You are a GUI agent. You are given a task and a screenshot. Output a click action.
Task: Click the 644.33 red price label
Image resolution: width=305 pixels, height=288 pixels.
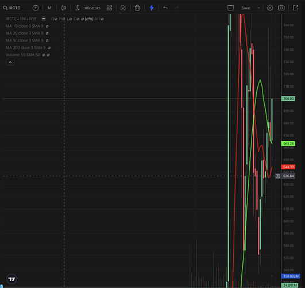pos(288,167)
